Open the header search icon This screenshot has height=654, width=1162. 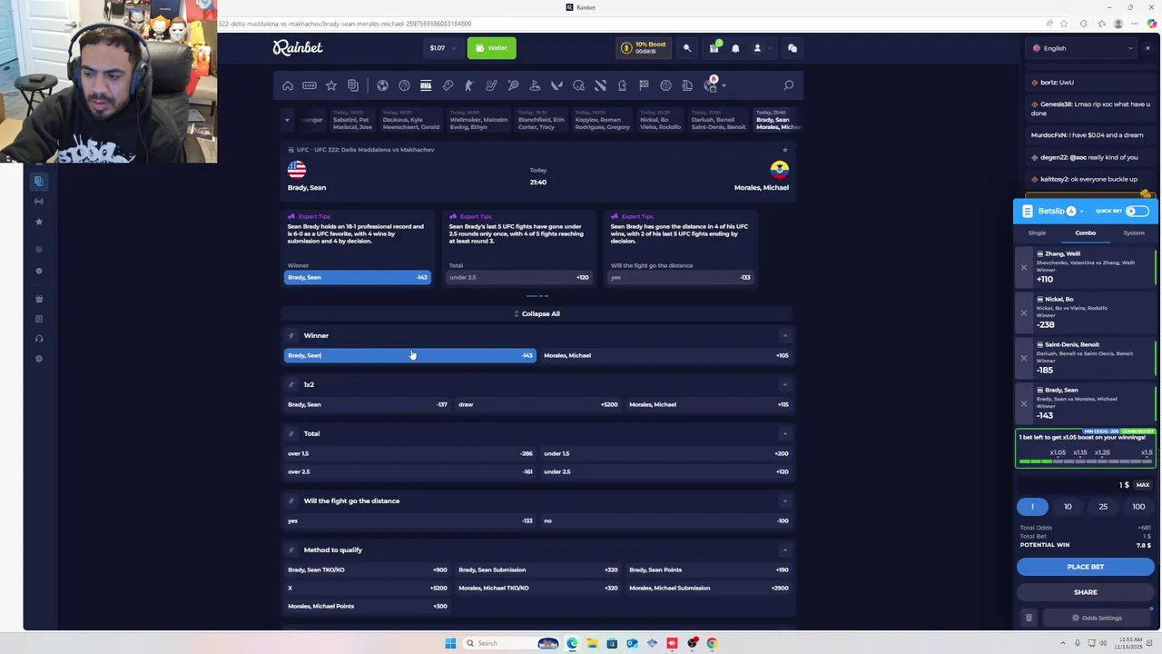(x=687, y=48)
